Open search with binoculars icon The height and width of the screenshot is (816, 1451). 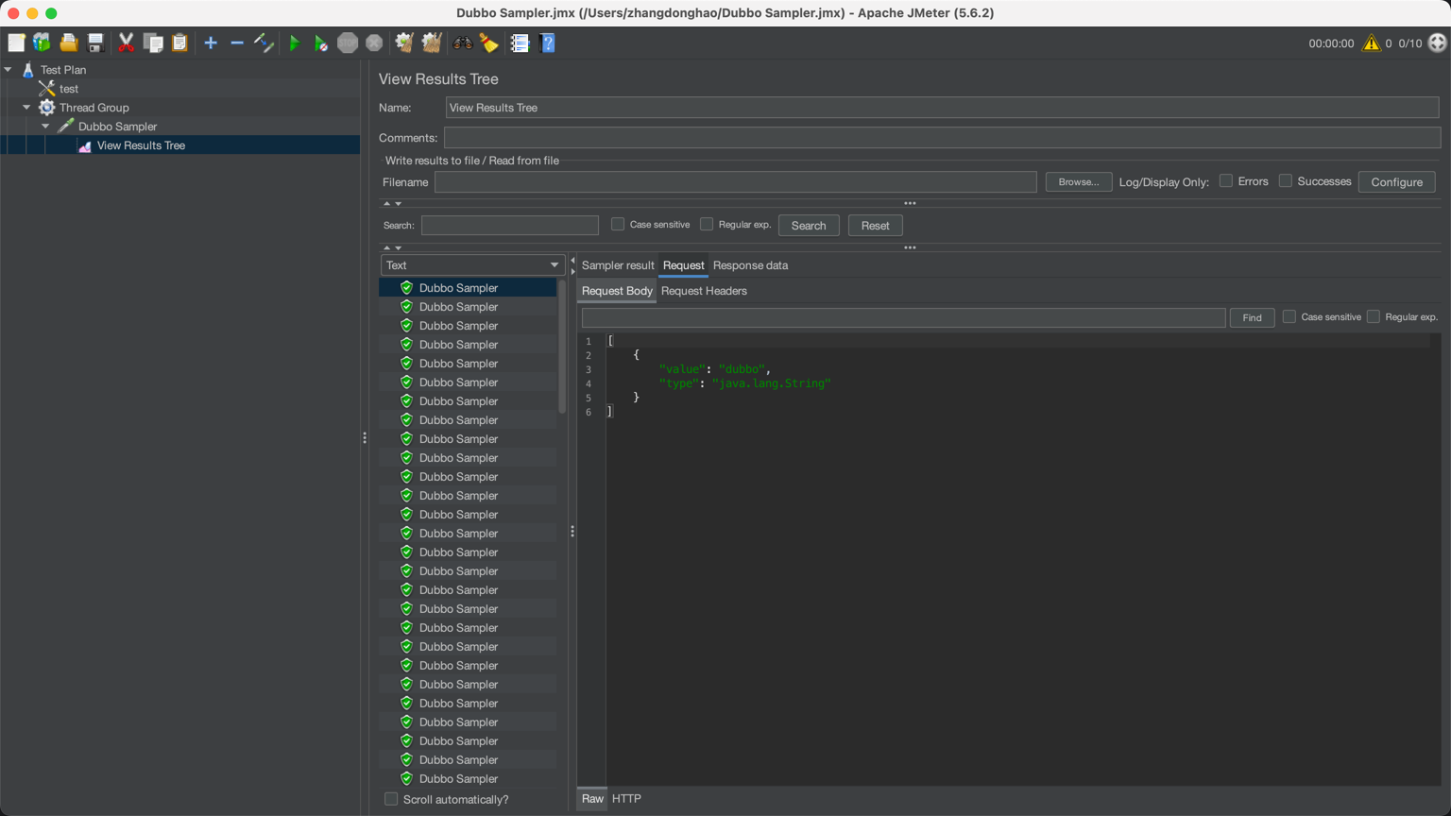tap(463, 42)
